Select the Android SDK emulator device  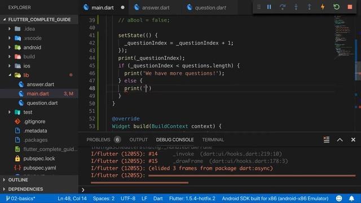[275, 198]
